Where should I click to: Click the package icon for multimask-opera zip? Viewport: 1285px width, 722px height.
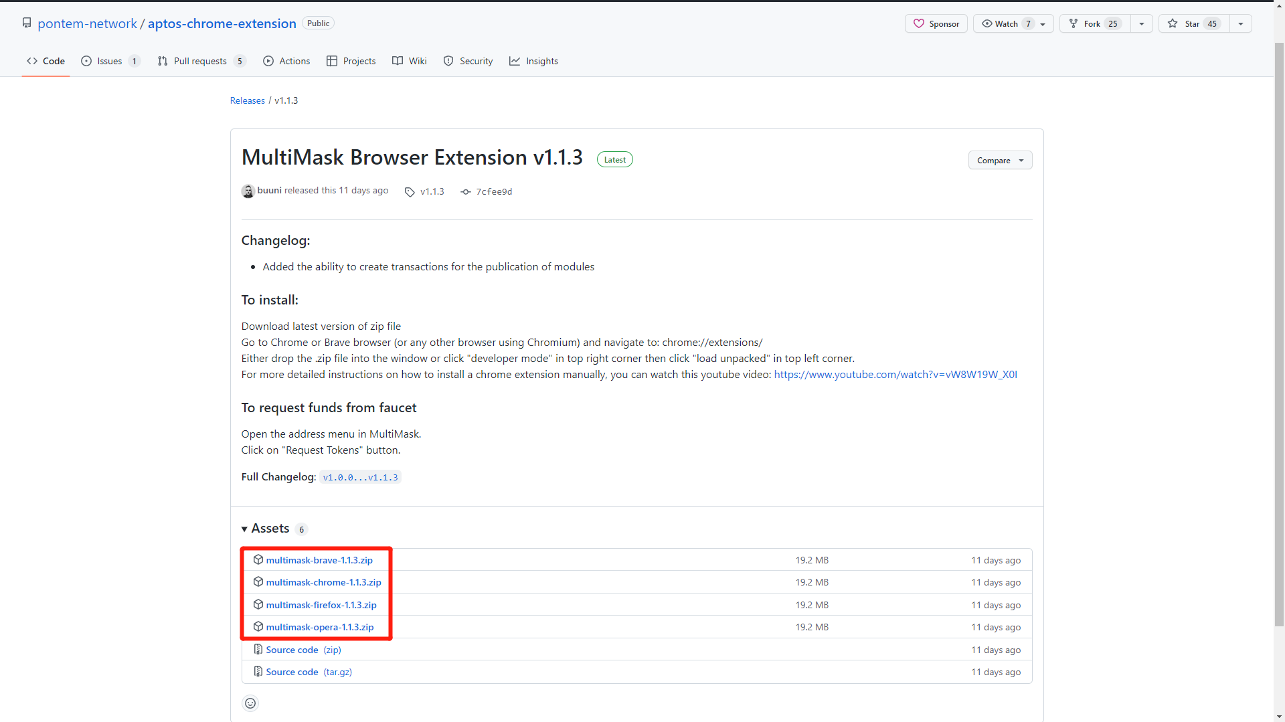click(258, 627)
